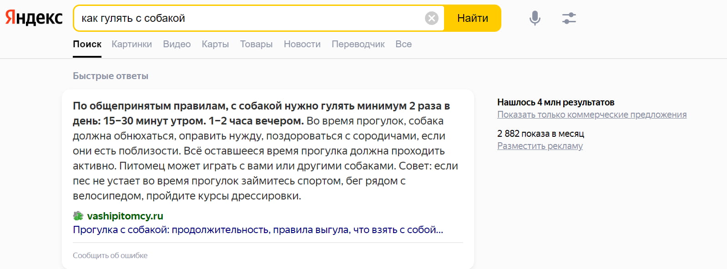Open vashipitomcy.ru site link
Image resolution: width=727 pixels, height=269 pixels.
[125, 216]
